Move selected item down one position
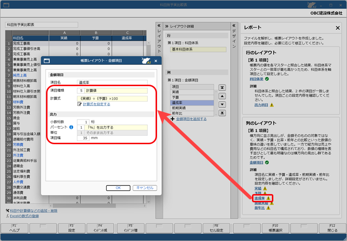Screen dimensions: 347x241 (x=222, y=105)
